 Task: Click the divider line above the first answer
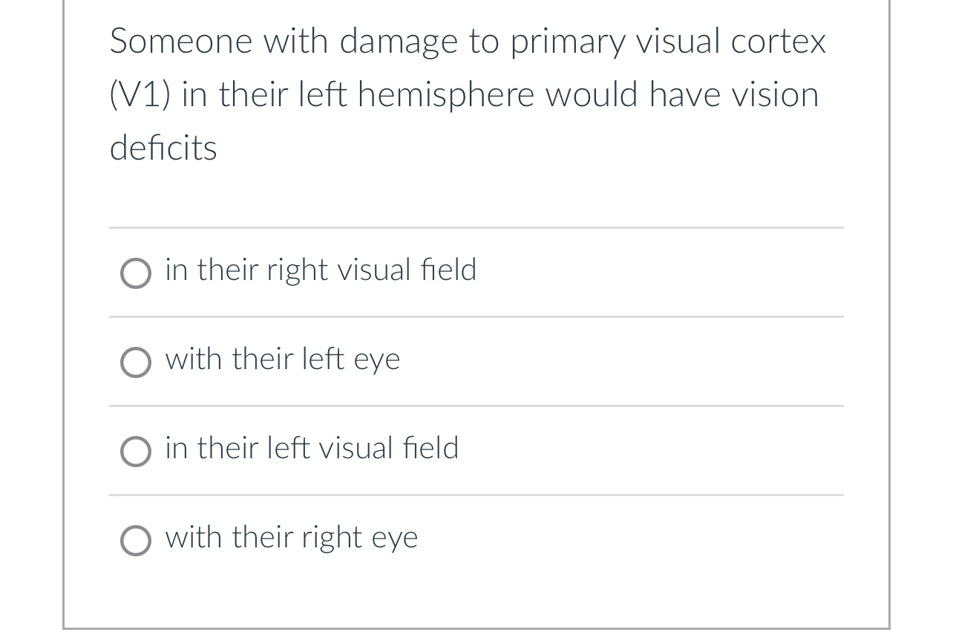click(476, 229)
